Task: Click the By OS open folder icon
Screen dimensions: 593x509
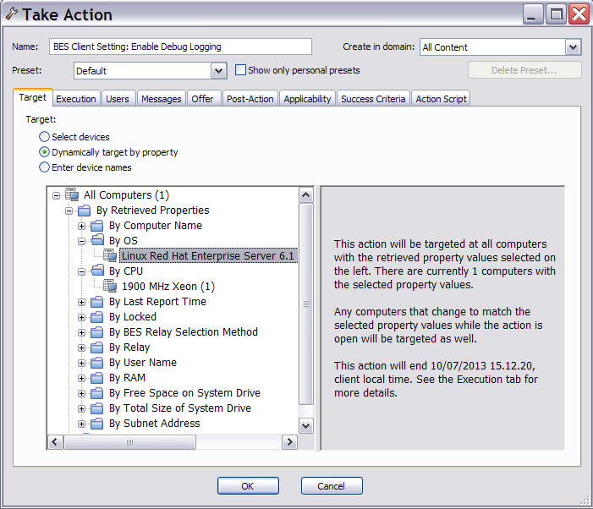Action: coord(97,240)
